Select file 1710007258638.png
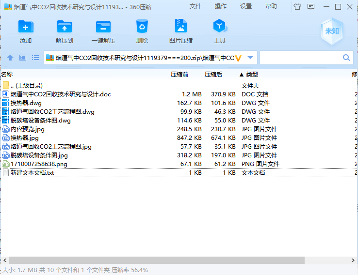The width and height of the screenshot is (358, 275). pos(39,164)
